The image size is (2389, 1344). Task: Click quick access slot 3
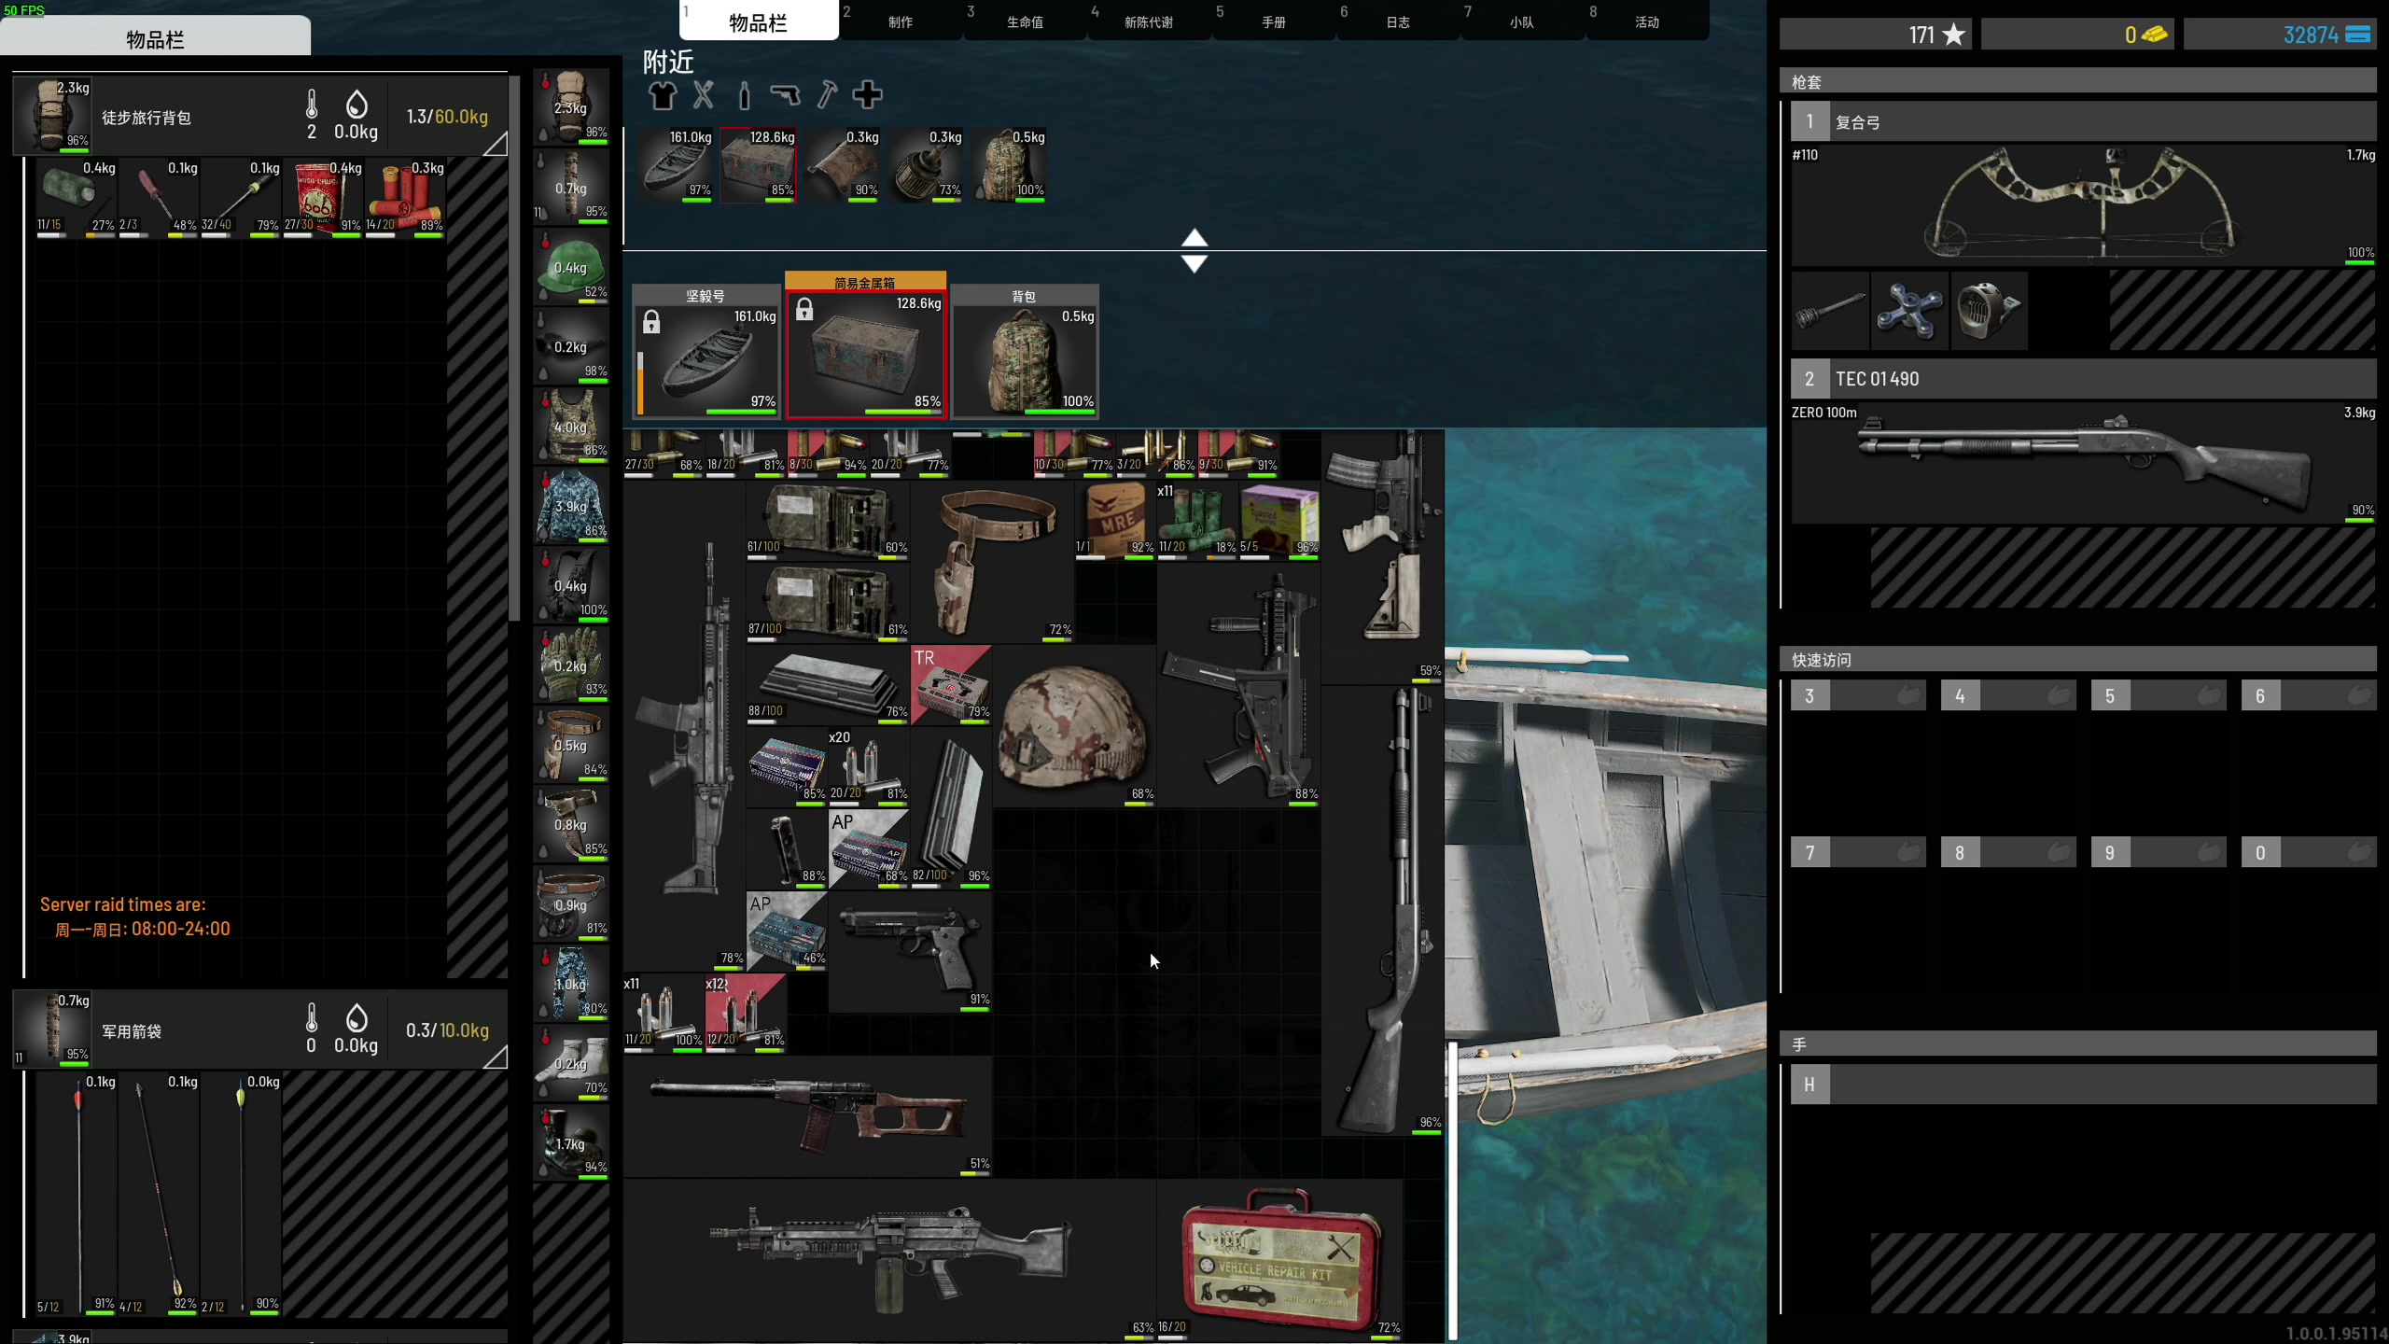point(1858,695)
